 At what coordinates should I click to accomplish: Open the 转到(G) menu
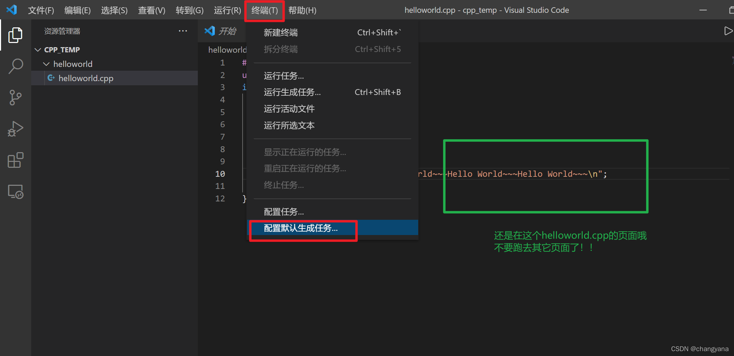pyautogui.click(x=189, y=10)
